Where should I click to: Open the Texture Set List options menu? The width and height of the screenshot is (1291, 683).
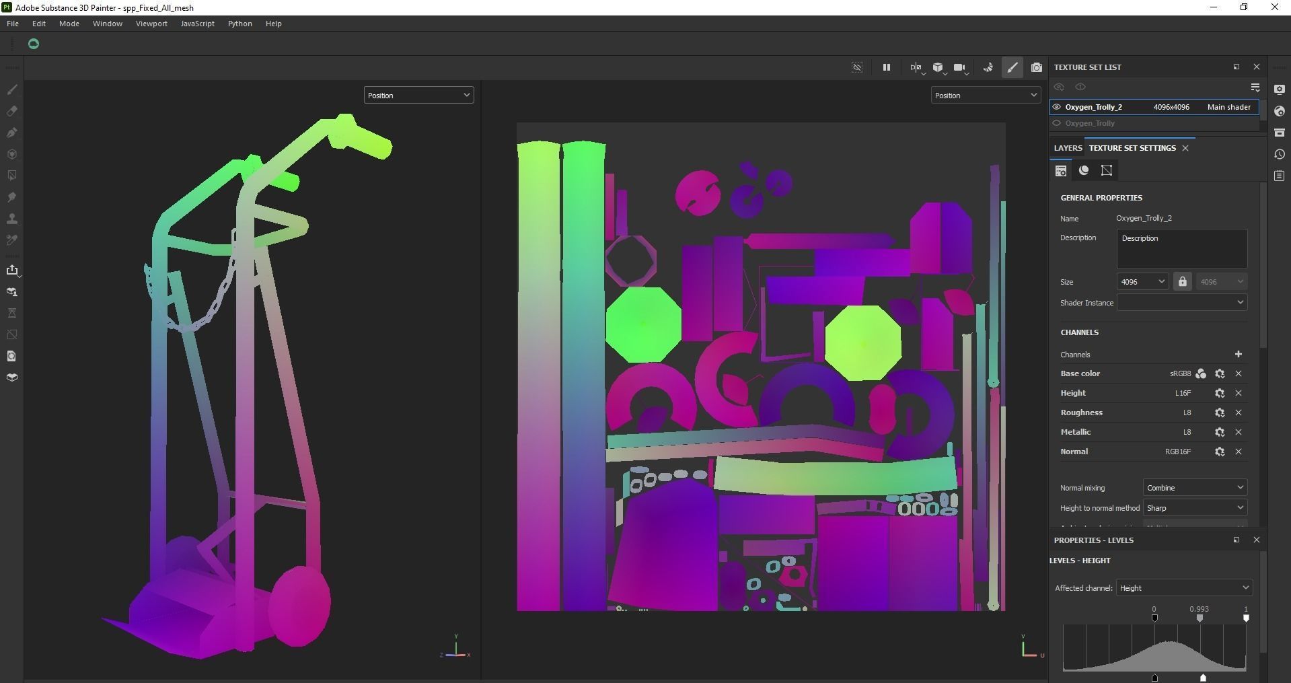(1255, 87)
